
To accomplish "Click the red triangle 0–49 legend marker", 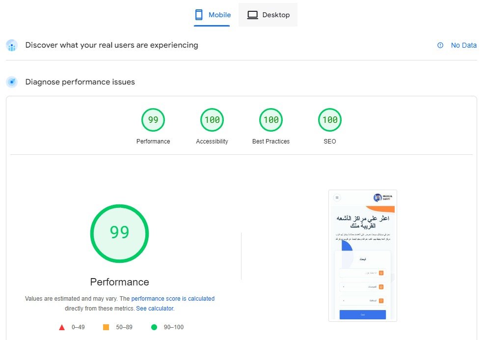I will point(62,327).
